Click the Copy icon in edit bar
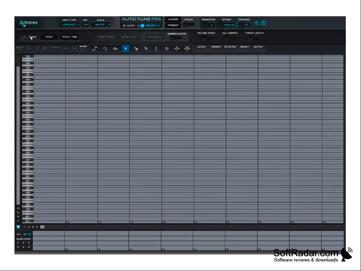 click(x=37, y=48)
